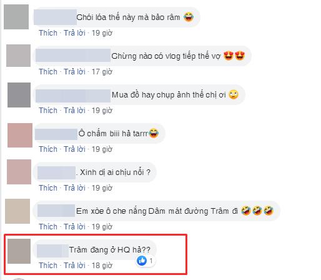Click the '18 giờ' timestamp on HQ comment
The image size is (321, 280).
(x=102, y=266)
